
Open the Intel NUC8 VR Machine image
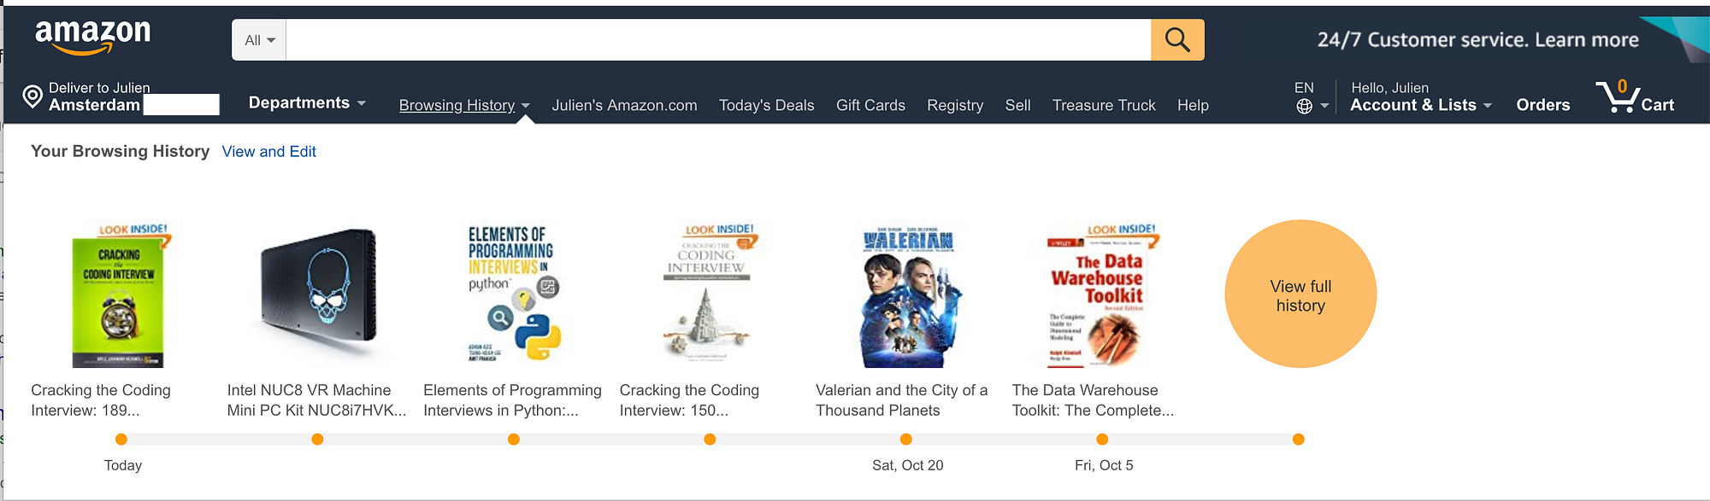318,294
